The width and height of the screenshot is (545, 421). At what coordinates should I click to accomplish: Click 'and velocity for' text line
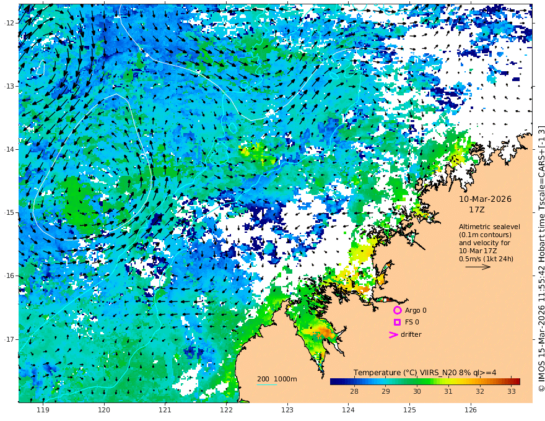click(484, 243)
